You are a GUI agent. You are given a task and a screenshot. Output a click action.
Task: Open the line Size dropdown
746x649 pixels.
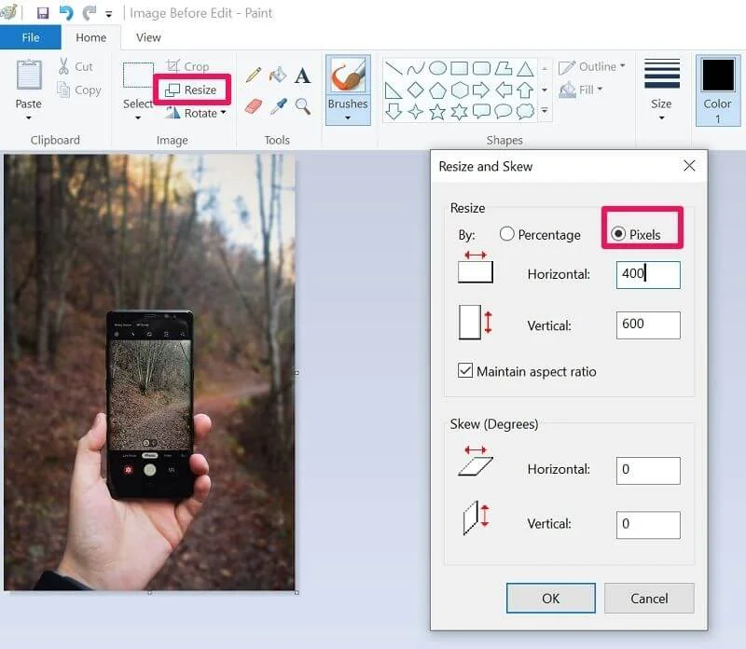tap(661, 90)
